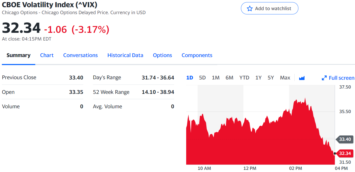The image size is (355, 172).
Task: Click the Avg. Volume label
Action: coord(107,106)
